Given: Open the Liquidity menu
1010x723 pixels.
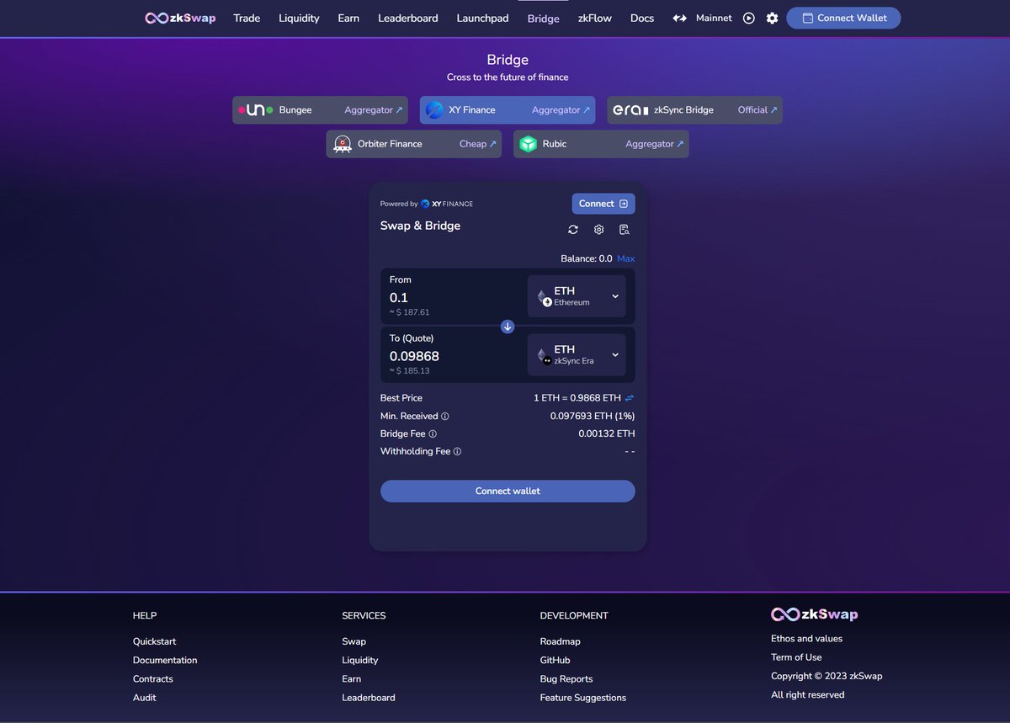Looking at the screenshot, I should pyautogui.click(x=299, y=18).
